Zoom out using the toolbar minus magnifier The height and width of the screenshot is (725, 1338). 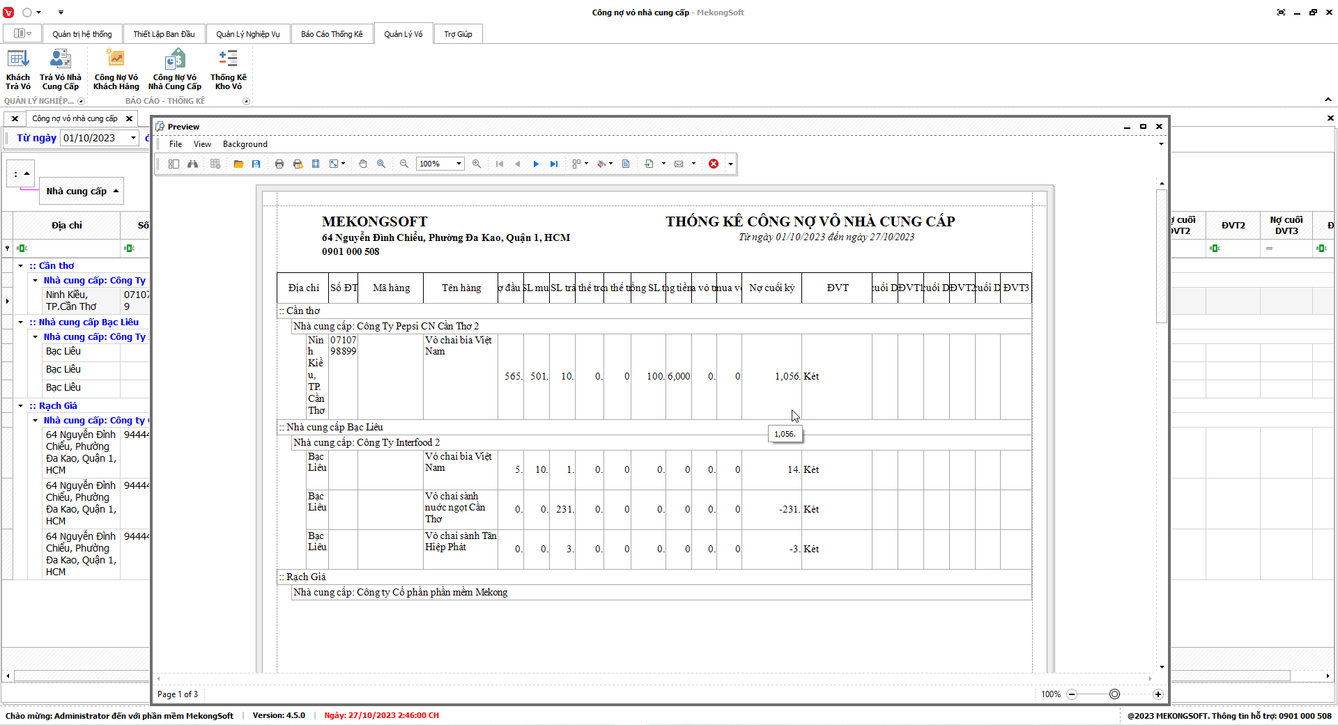404,164
